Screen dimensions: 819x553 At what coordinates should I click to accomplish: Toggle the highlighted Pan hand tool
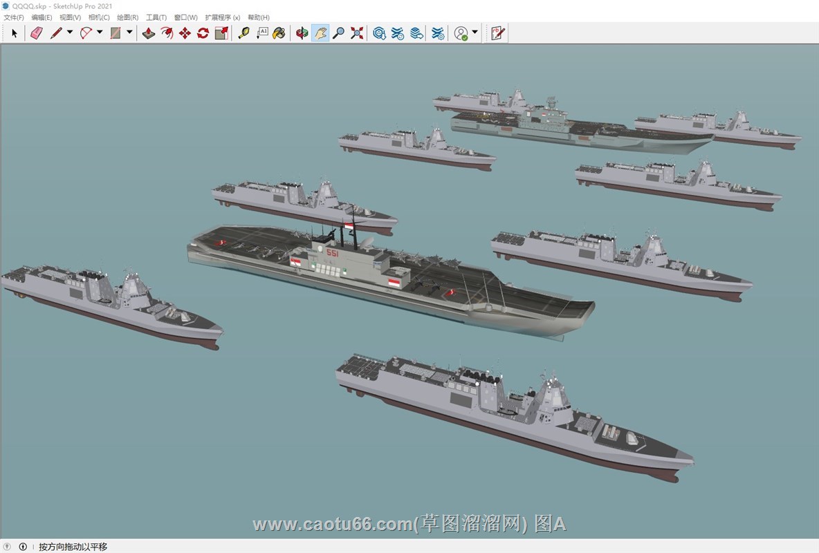pyautogui.click(x=320, y=33)
